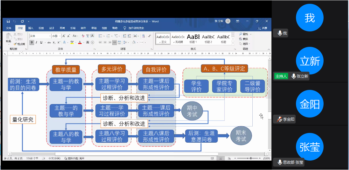Toggle Bold formatting button
Image resolution: width=349 pixels, height=170 pixels.
(32, 42)
